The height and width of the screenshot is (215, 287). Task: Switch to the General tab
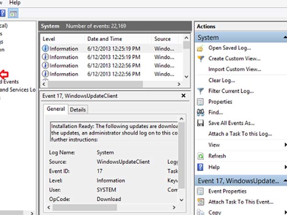point(55,109)
